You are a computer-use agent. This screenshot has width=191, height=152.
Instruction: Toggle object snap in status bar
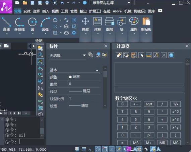point(105,149)
